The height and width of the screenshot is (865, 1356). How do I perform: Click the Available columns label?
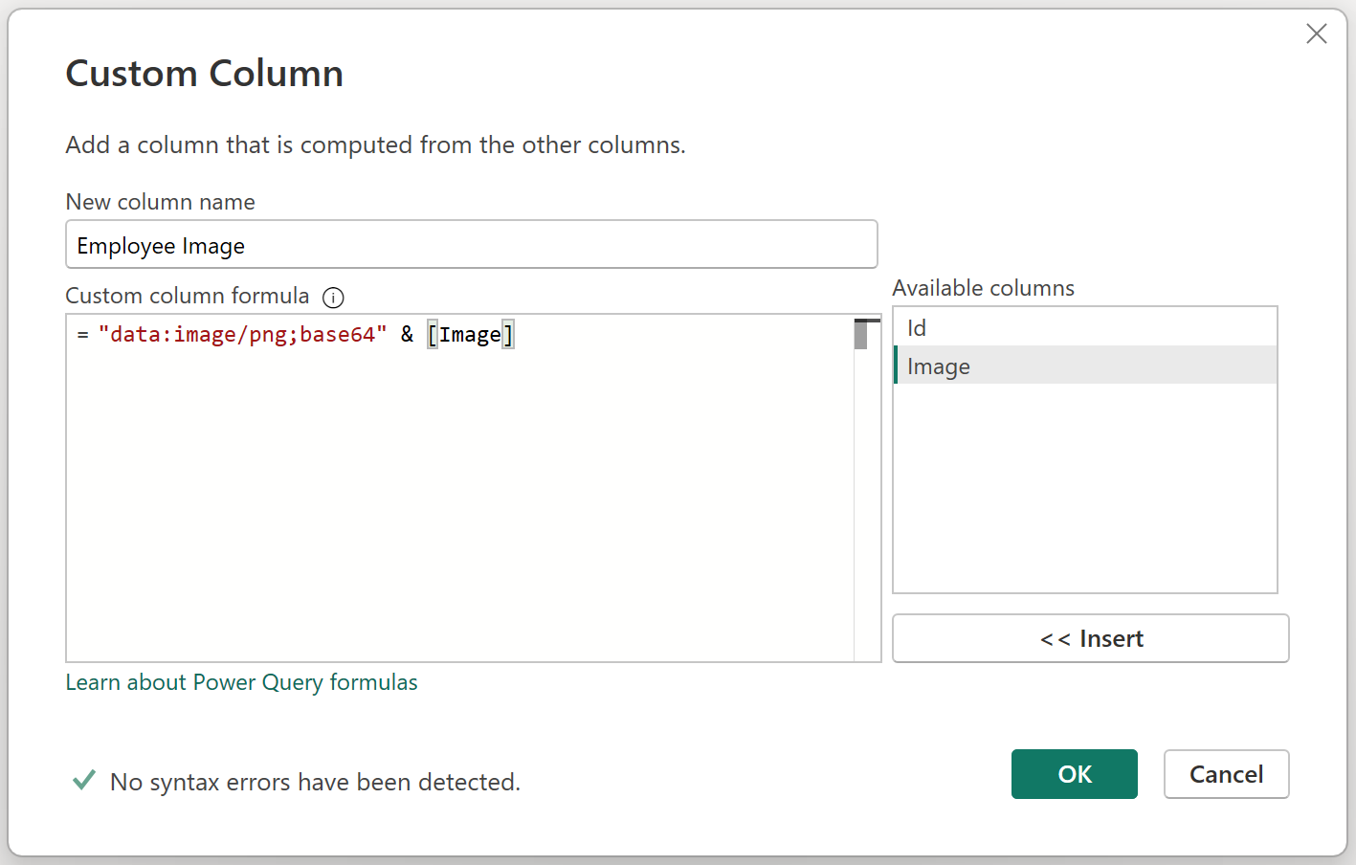[x=983, y=288]
